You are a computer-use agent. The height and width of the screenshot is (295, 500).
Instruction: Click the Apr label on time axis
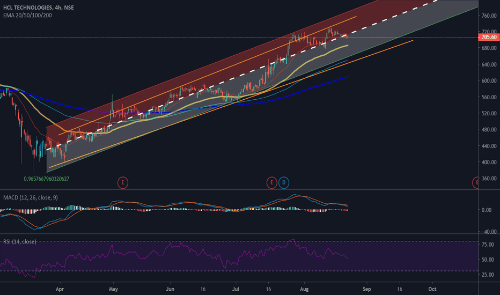(x=60, y=289)
